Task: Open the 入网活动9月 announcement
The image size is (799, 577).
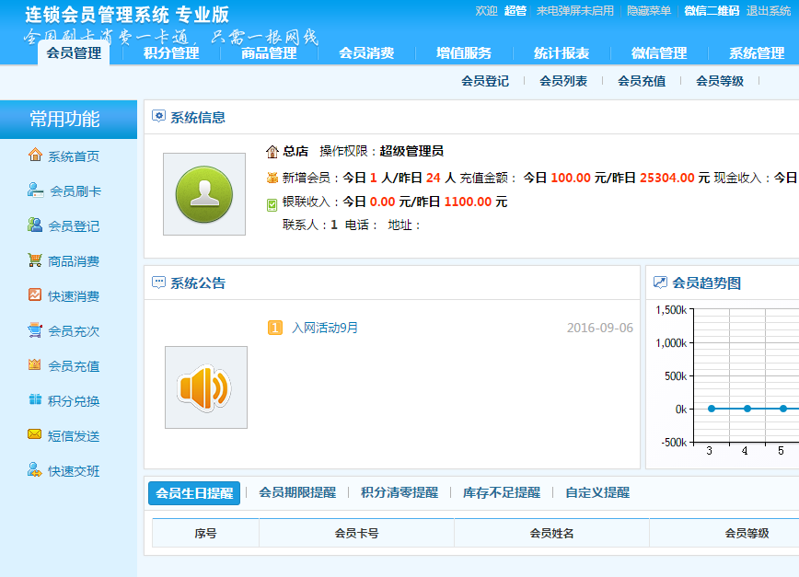Action: [x=325, y=328]
